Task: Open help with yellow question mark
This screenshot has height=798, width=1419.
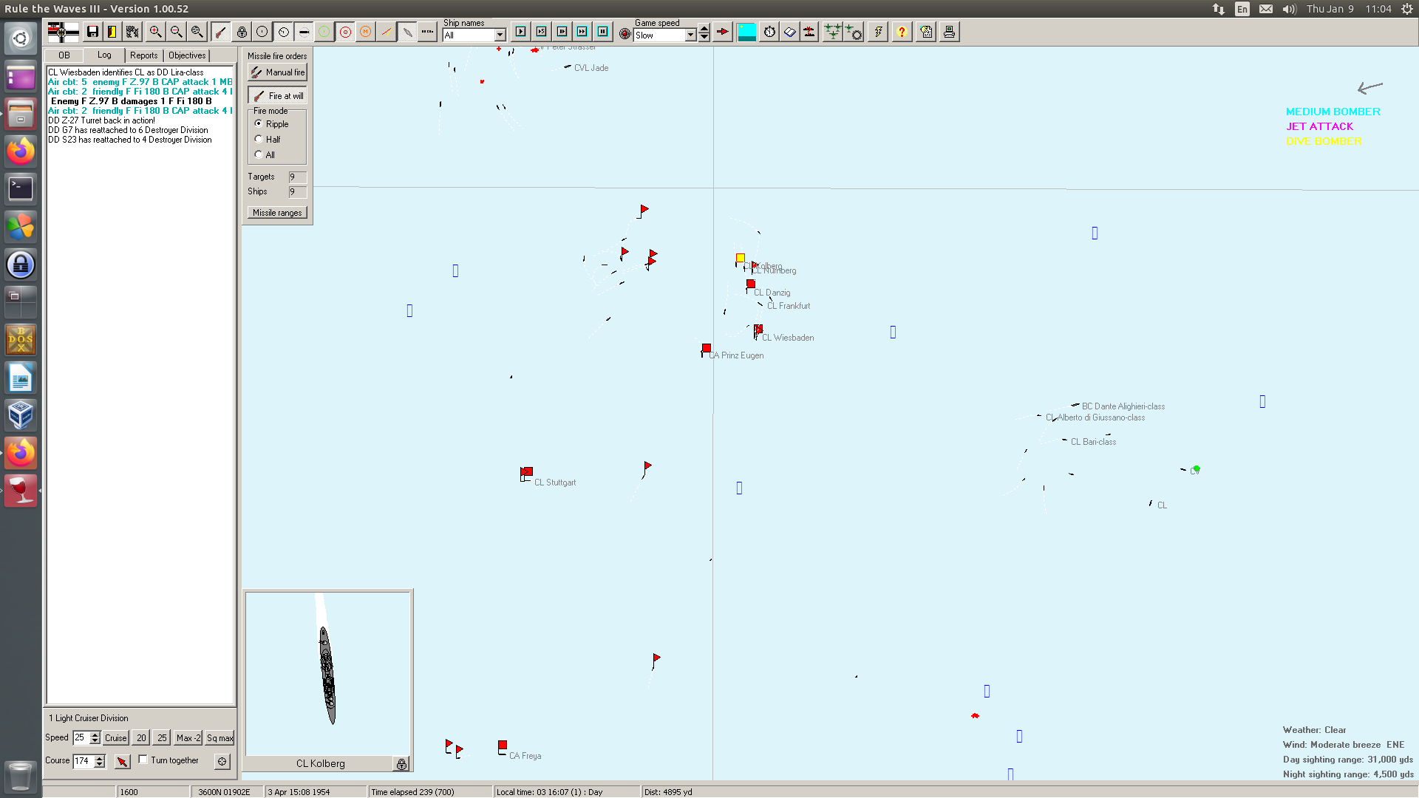Action: pos(902,32)
